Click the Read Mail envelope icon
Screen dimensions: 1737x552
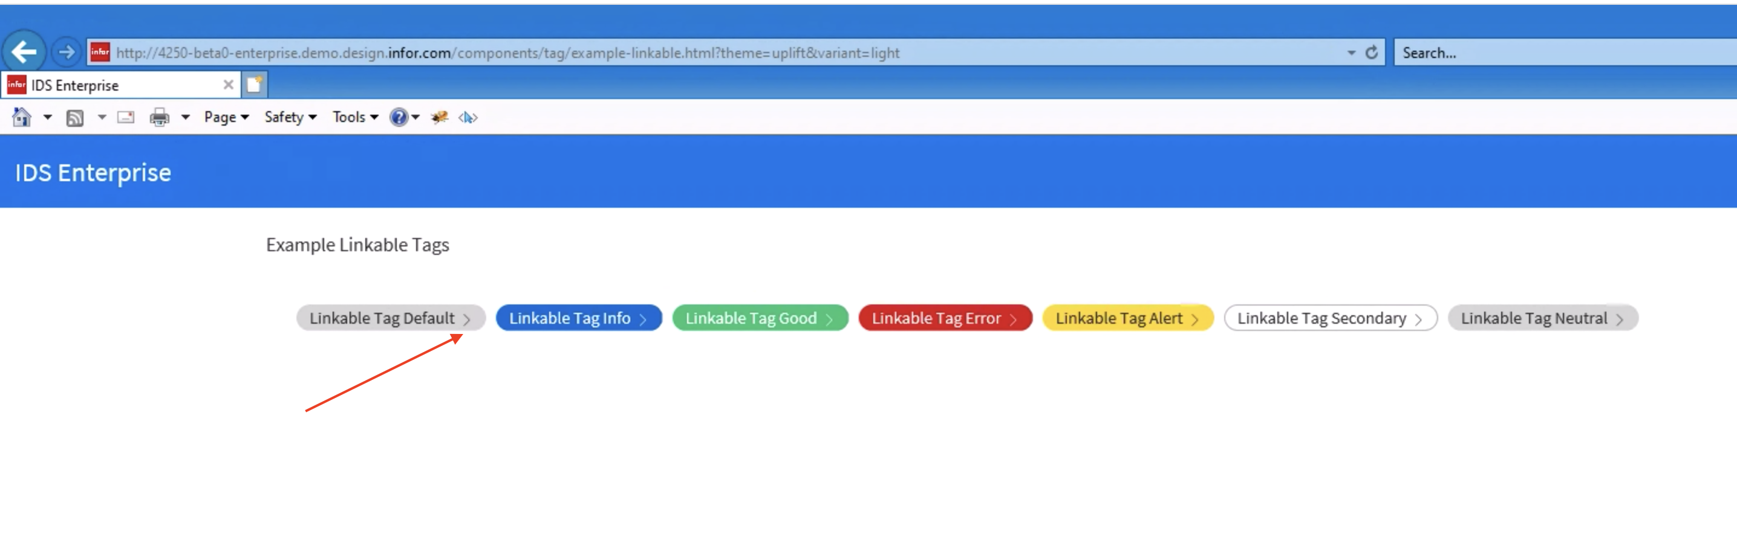pyautogui.click(x=126, y=117)
